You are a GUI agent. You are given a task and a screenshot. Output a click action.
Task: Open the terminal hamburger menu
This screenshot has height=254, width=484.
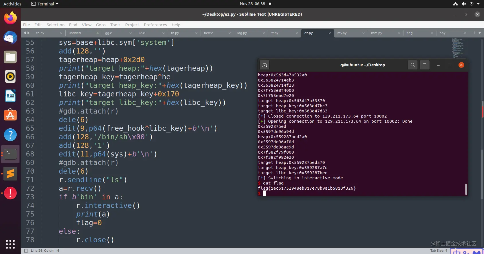point(425,65)
